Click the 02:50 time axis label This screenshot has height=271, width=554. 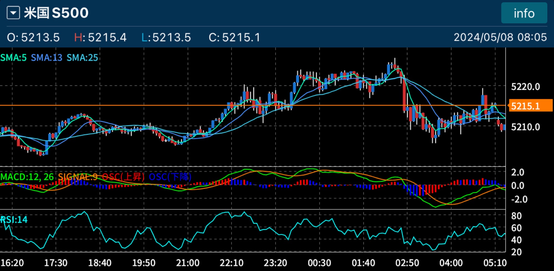pos(407,263)
